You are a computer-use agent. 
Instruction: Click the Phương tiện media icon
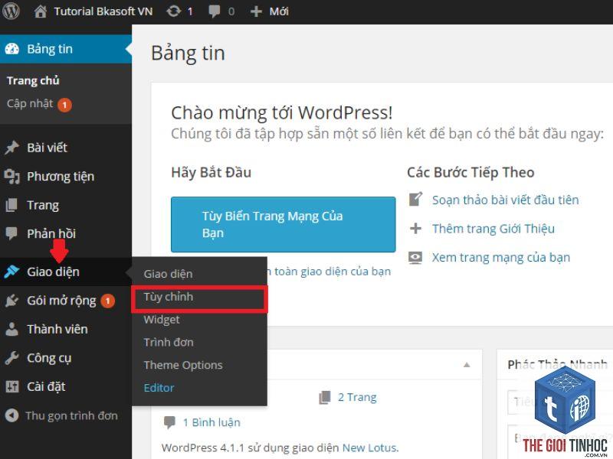click(x=11, y=177)
